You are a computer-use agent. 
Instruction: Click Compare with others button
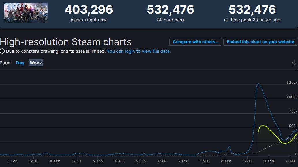pos(196,42)
